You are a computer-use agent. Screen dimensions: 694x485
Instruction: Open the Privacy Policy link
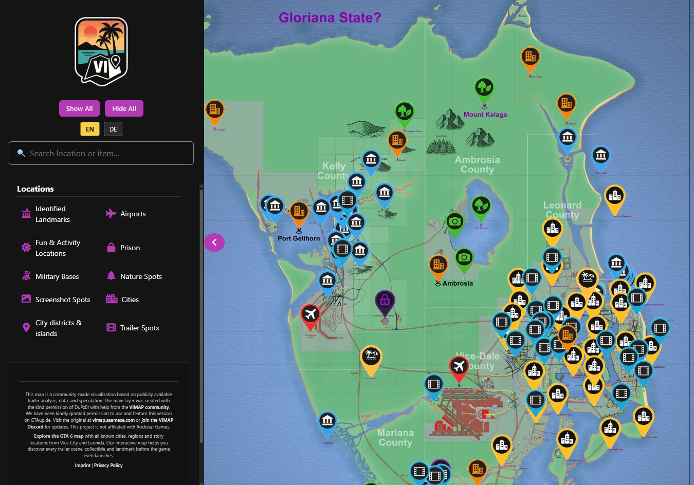(108, 465)
